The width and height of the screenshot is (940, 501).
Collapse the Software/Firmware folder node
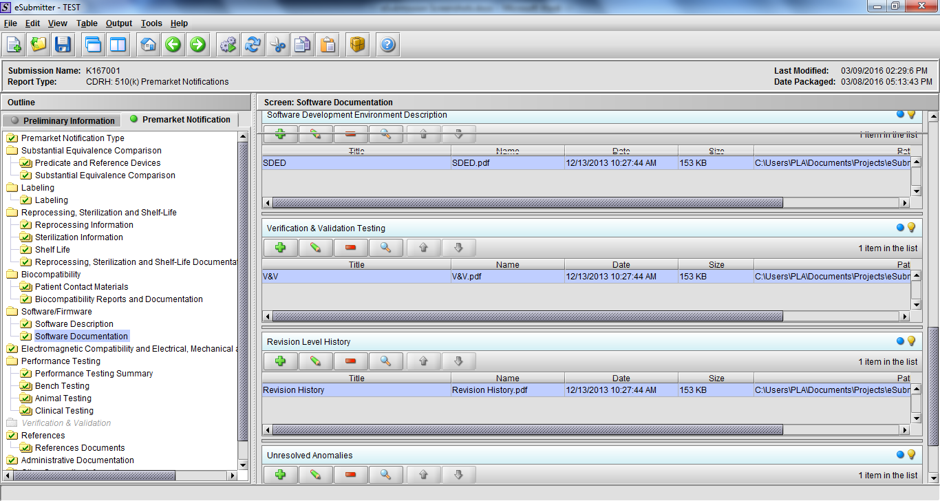12,312
